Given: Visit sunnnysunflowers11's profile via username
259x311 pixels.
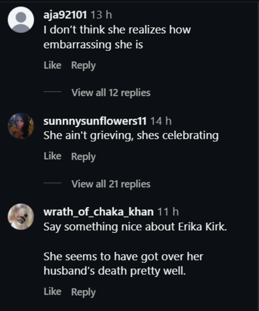Looking at the screenshot, I should (x=95, y=121).
